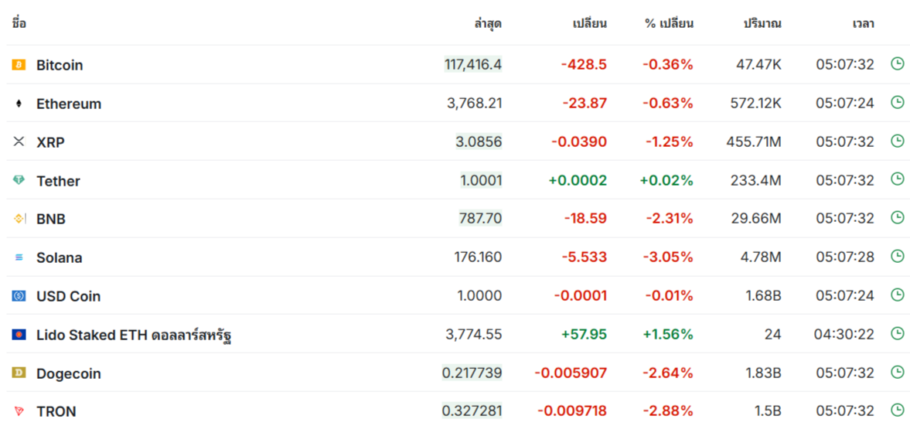Open the Bitcoin link
Image resolution: width=910 pixels, height=426 pixels.
pos(60,65)
